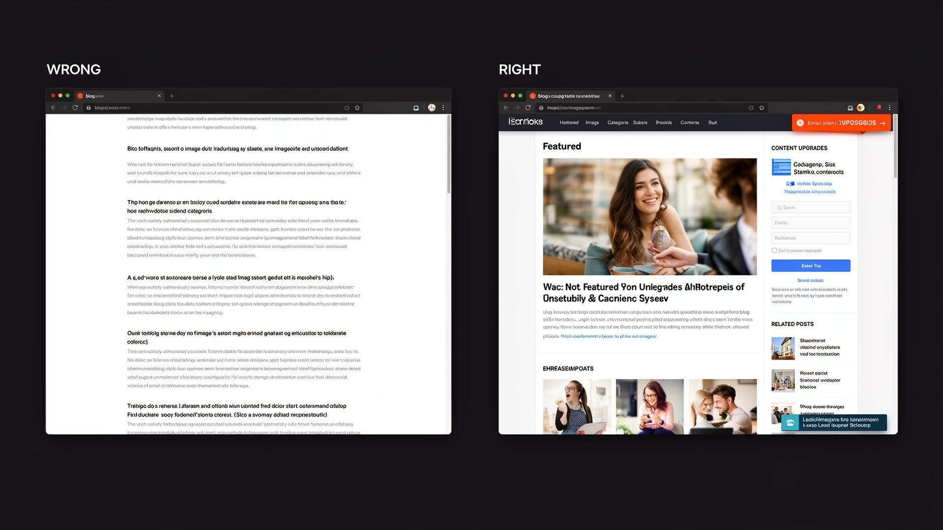Viewport: 943px width, 530px height.
Task: Open the three-dot menu in RIGHT browser window
Action: [889, 107]
